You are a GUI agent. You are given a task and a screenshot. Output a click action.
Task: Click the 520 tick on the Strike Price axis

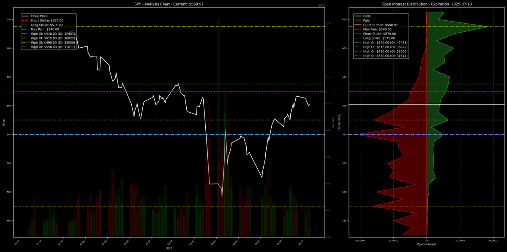(345, 163)
